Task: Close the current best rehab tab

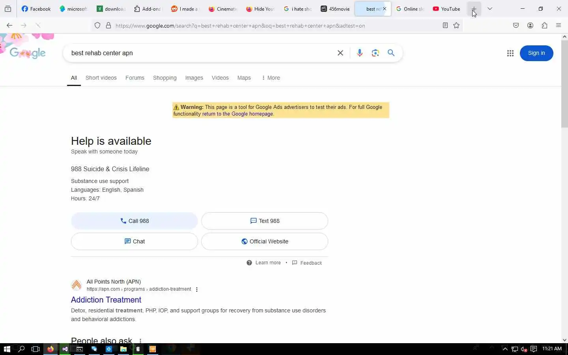Action: coord(385,9)
